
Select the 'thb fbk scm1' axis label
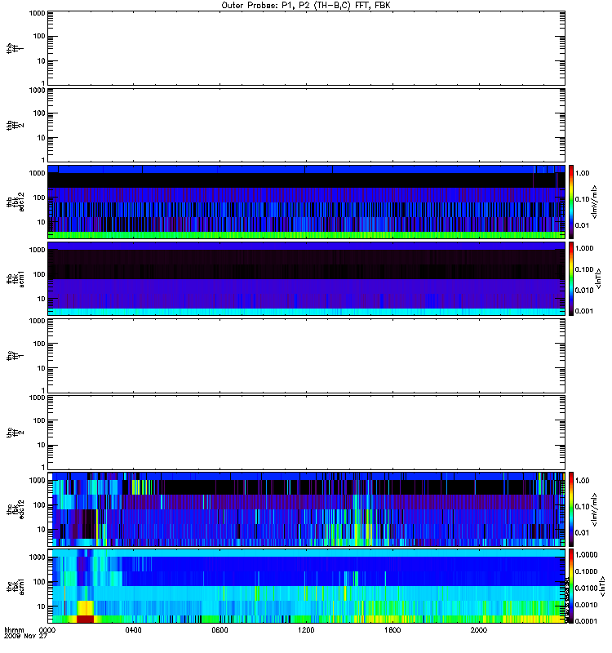(15, 278)
